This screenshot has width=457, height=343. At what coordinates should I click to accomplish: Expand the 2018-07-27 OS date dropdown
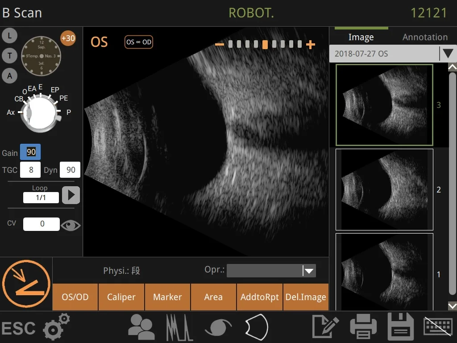[x=447, y=54]
